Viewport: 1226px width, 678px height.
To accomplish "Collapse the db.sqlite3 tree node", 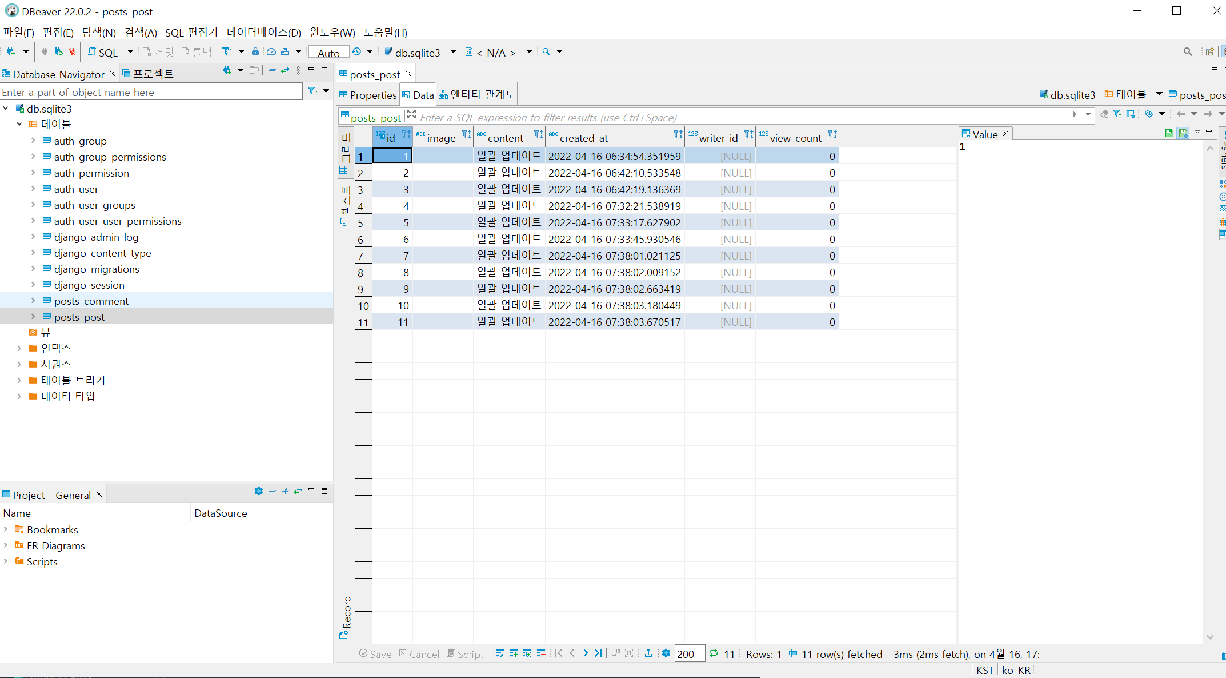I will point(6,108).
